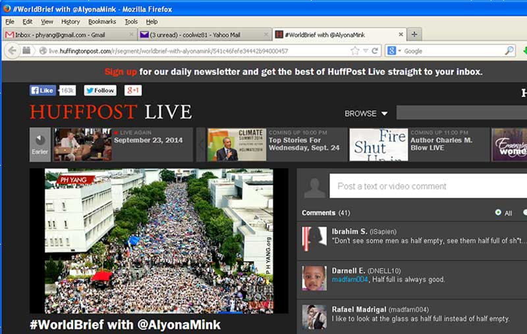Click the Earlier schedule button
527x334 pixels.
40,145
